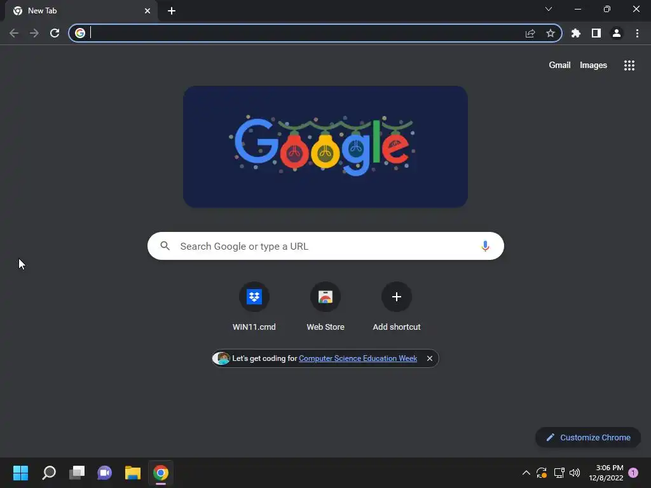This screenshot has width=651, height=488.
Task: Click the Add shortcut plus button
Action: pyautogui.click(x=397, y=297)
